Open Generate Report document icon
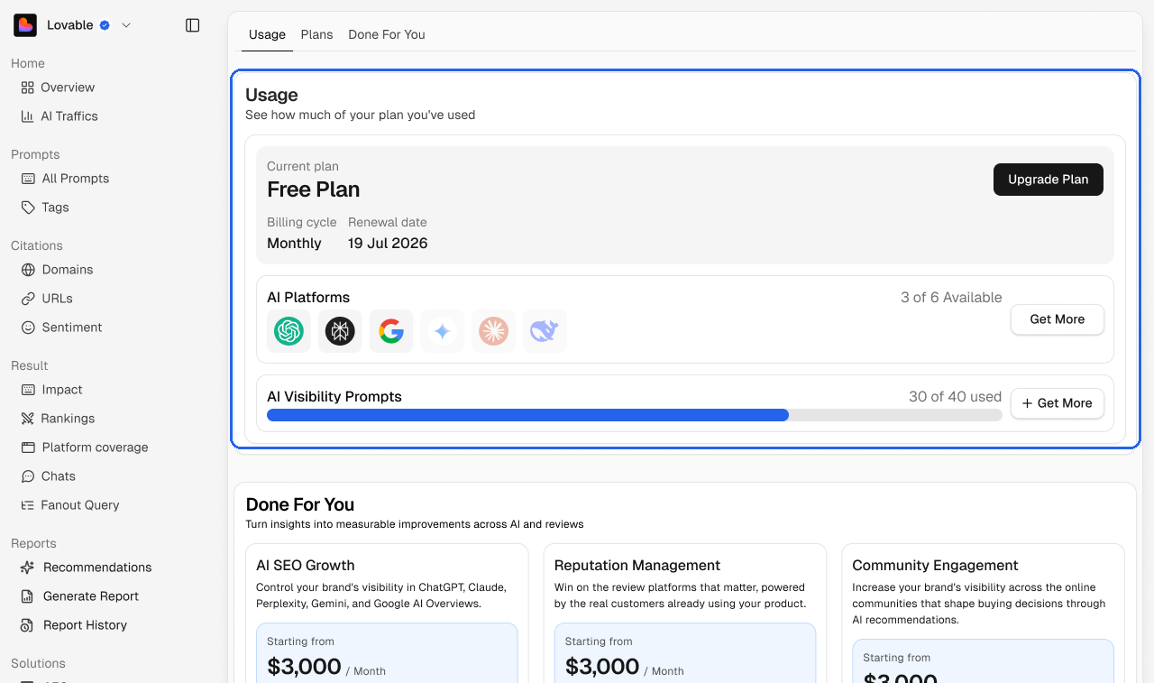The height and width of the screenshot is (683, 1154). (28, 596)
